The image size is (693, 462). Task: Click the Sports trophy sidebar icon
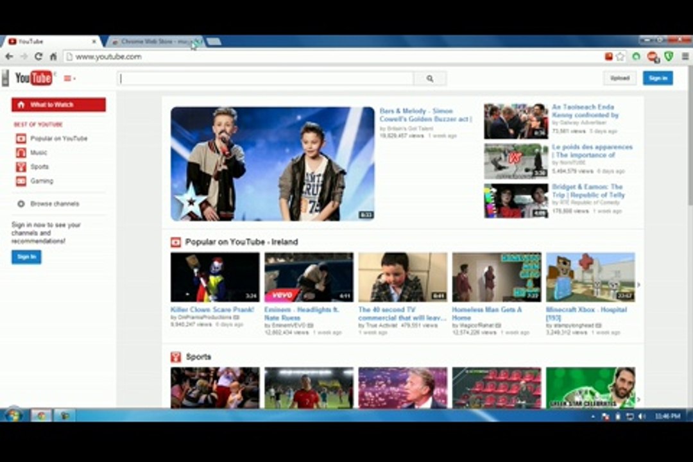21,167
